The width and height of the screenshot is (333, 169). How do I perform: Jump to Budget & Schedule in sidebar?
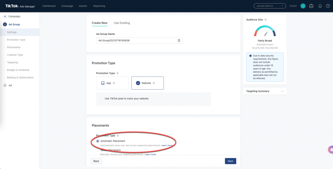[18, 70]
